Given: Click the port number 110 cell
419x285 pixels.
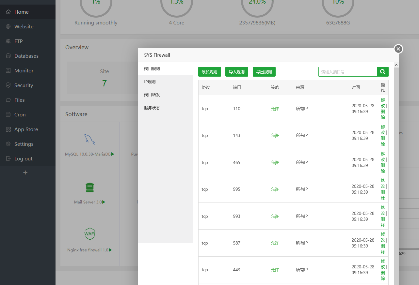Looking at the screenshot, I should [x=237, y=109].
